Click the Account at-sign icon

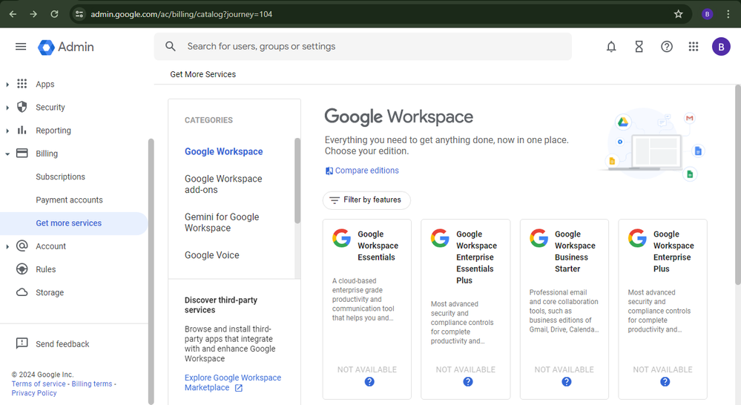(22, 246)
